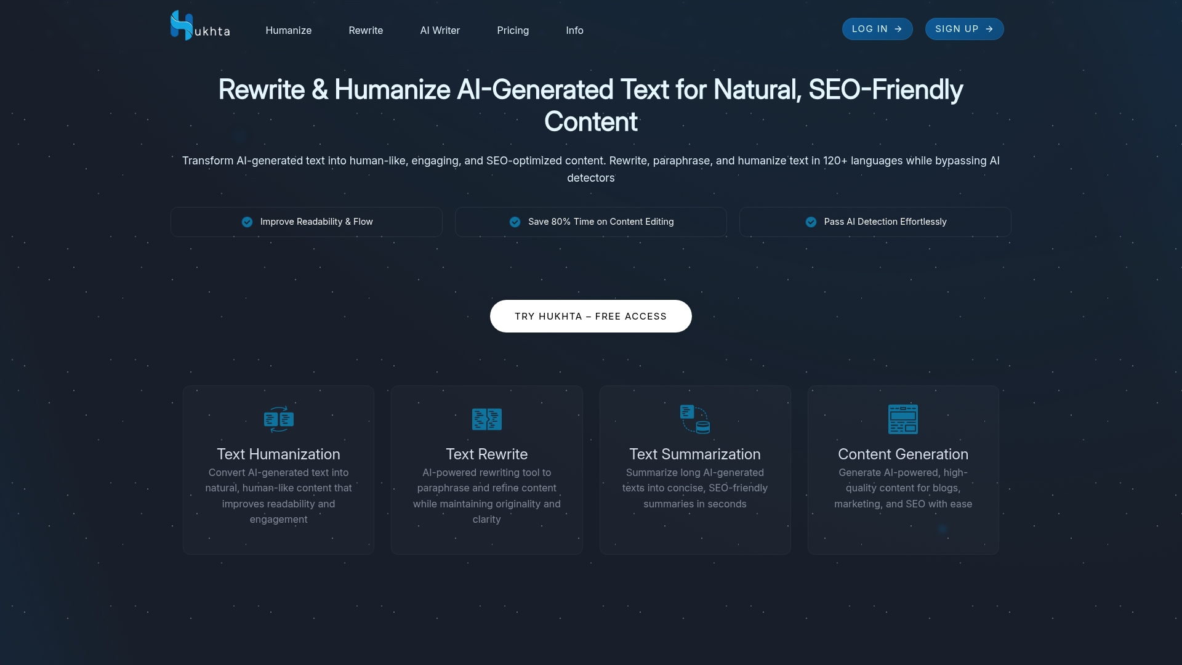Click the Text Summarization database icon
The width and height of the screenshot is (1182, 665).
coord(694,419)
